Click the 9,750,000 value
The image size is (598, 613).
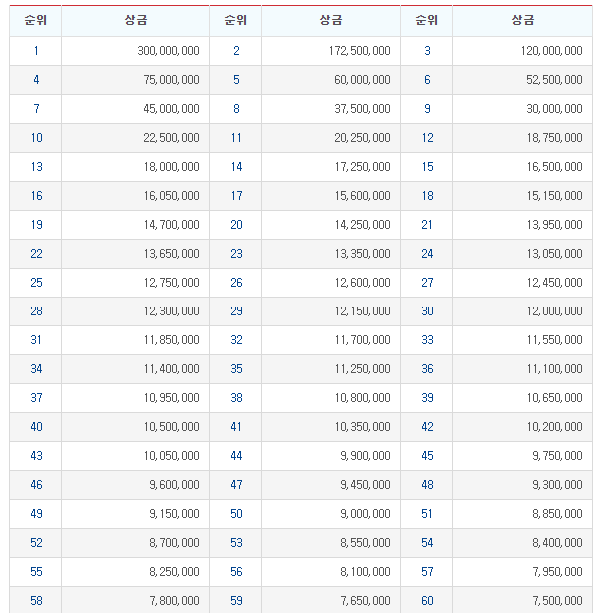point(557,456)
